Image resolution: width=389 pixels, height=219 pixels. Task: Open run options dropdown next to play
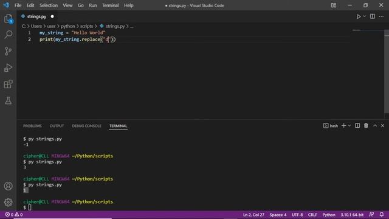[365, 16]
